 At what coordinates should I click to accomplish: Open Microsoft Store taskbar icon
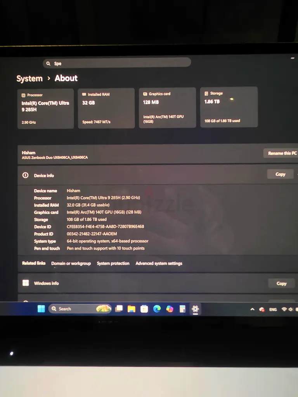tap(144, 309)
